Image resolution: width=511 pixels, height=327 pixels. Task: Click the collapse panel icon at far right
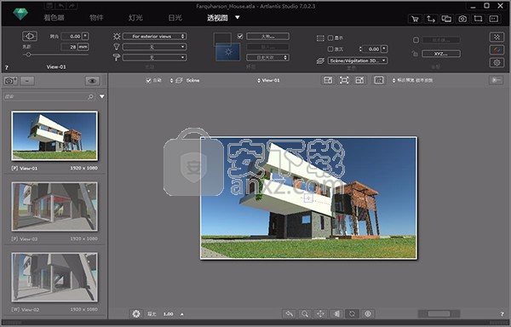[497, 80]
